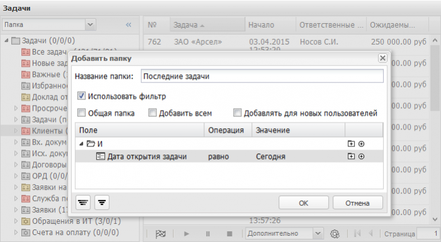
Task: Check Добавить всем checkbox
Action: 152,113
